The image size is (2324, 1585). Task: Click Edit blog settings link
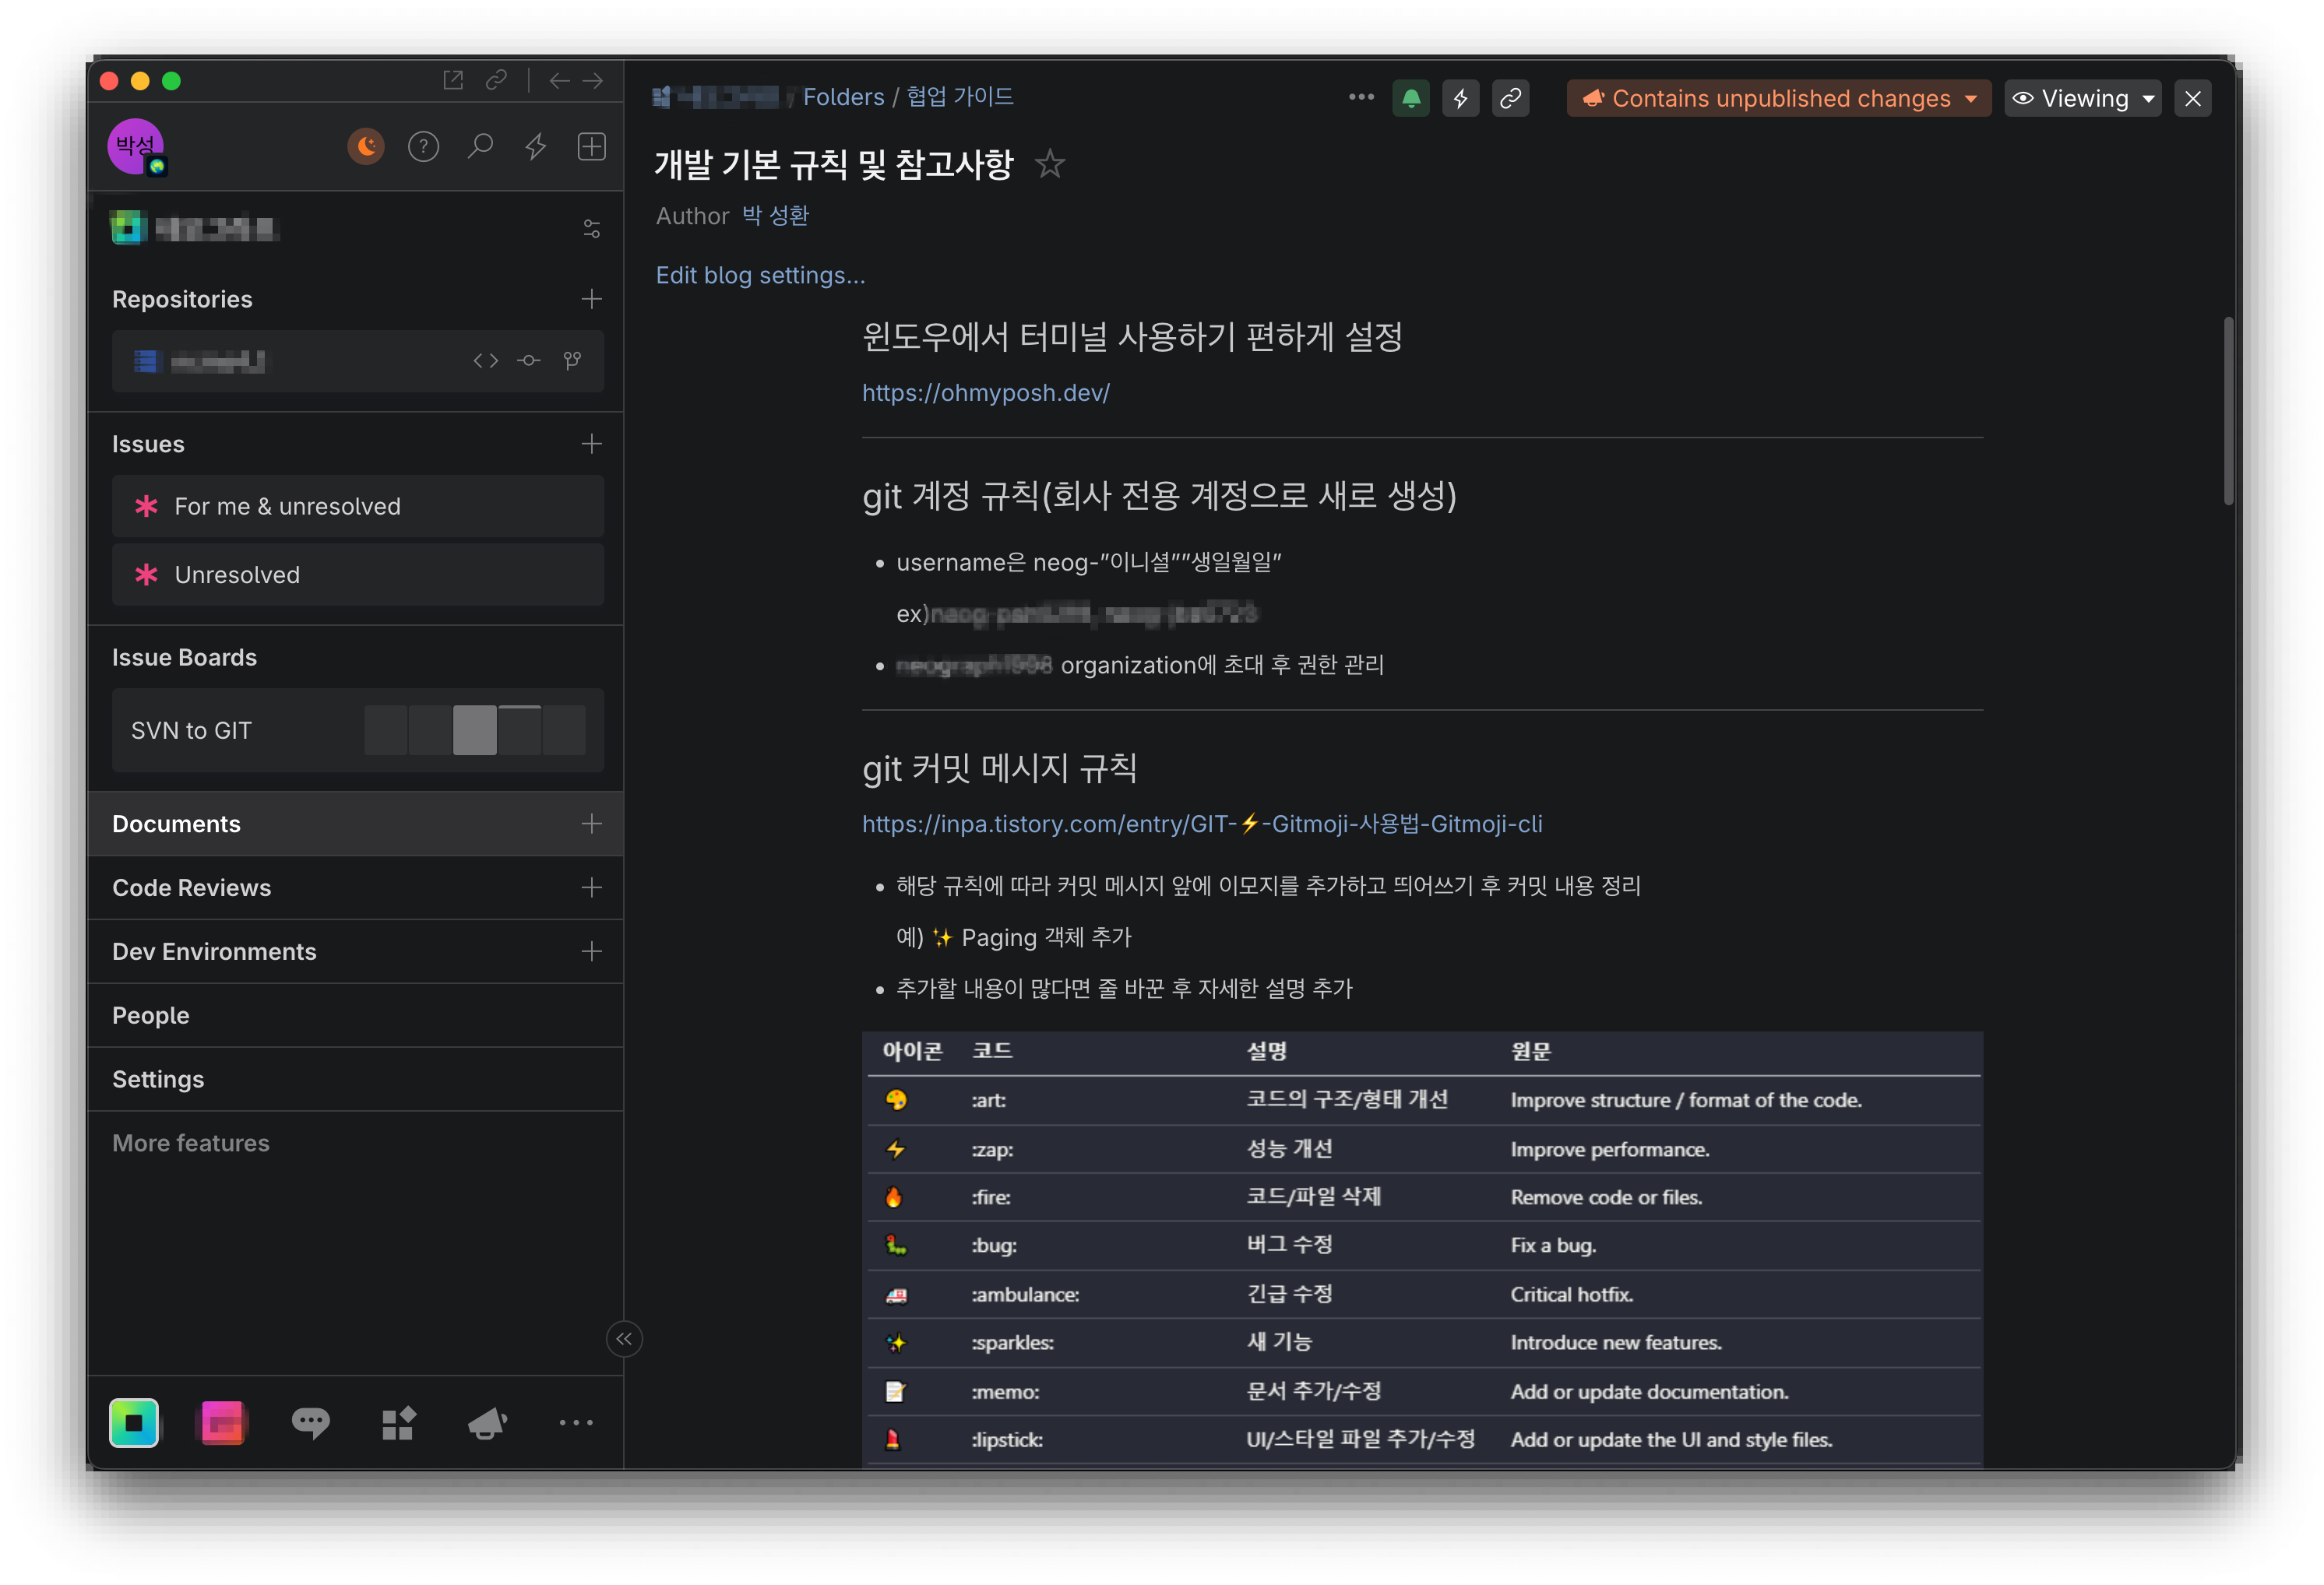click(760, 275)
